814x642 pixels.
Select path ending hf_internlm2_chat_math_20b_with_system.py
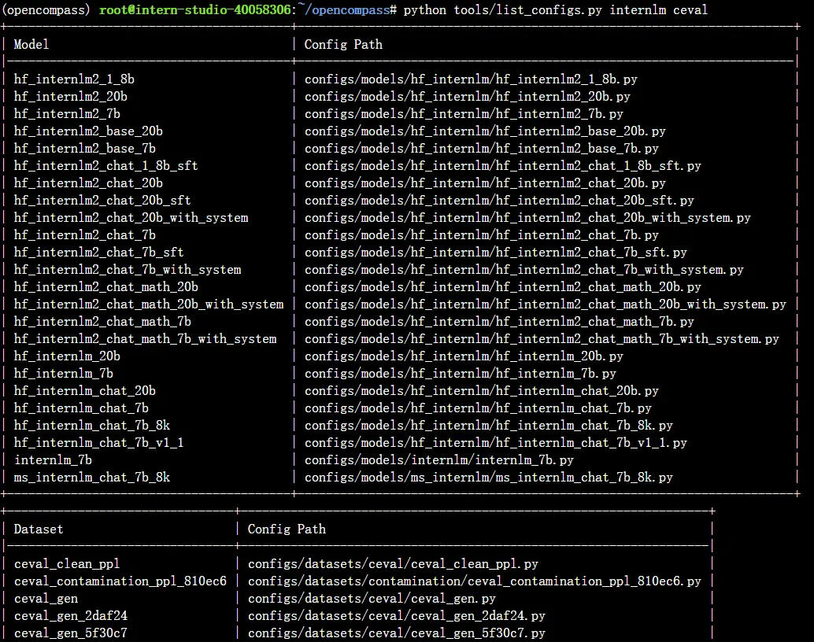[545, 304]
